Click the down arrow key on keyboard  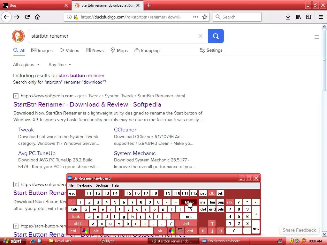click(212, 231)
